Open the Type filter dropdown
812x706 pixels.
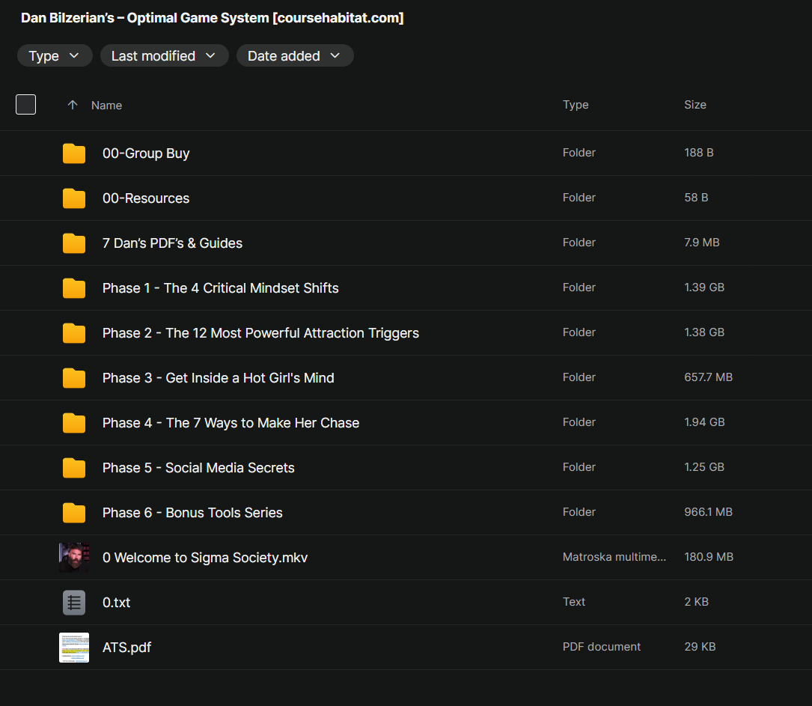pos(55,56)
